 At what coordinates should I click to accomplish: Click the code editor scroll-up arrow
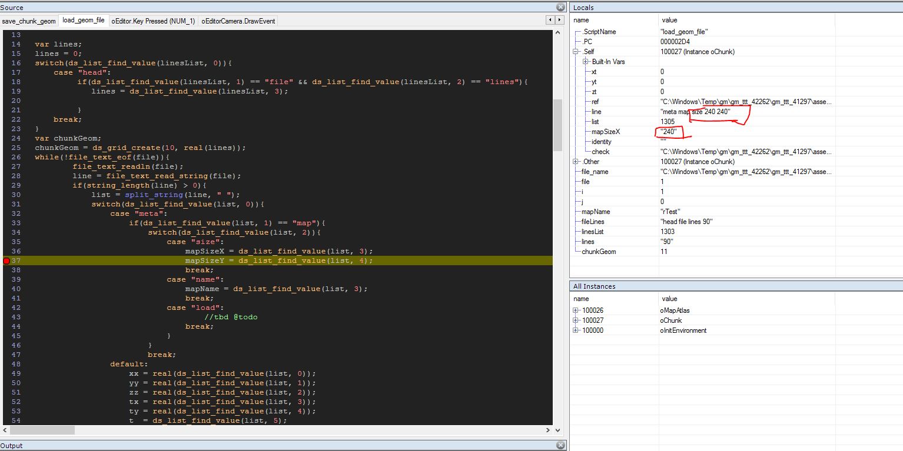click(557, 34)
